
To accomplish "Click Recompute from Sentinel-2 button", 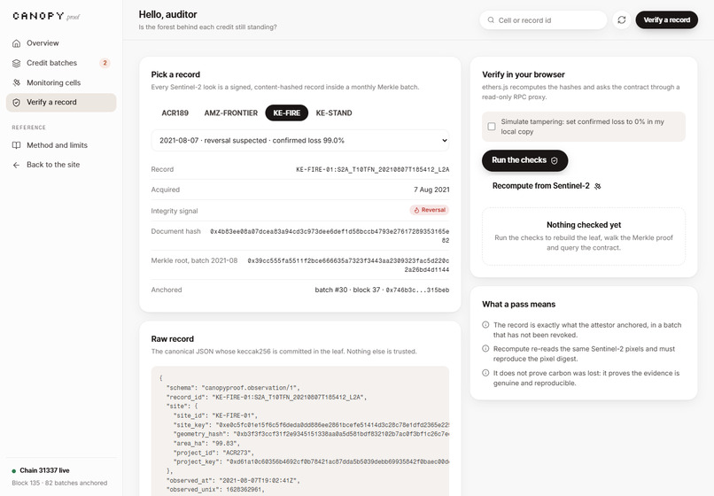I will [x=547, y=186].
